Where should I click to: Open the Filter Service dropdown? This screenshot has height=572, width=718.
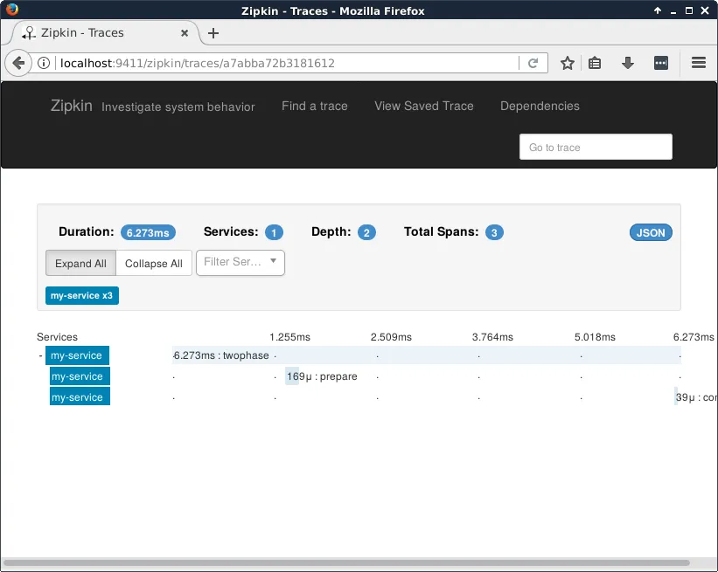(x=240, y=263)
